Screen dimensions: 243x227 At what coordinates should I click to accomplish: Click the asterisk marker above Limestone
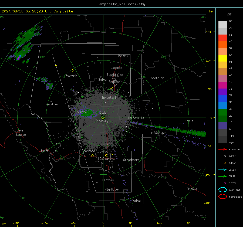tap(51, 102)
